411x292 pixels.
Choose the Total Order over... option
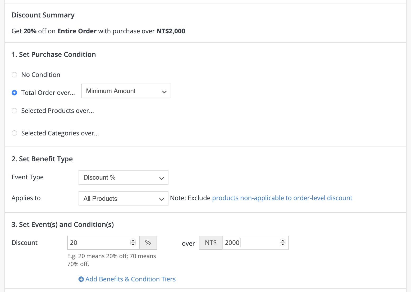[x=15, y=93]
